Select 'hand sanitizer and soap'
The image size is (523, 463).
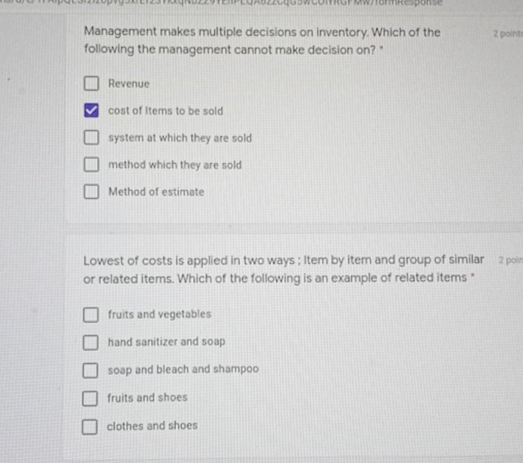click(91, 342)
